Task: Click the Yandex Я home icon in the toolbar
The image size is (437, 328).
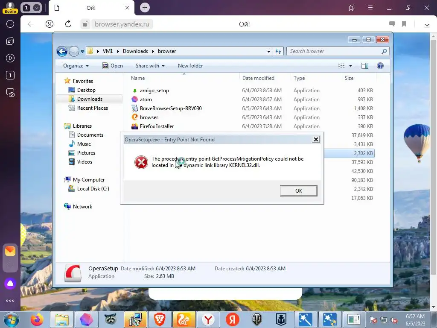Action: (x=50, y=24)
